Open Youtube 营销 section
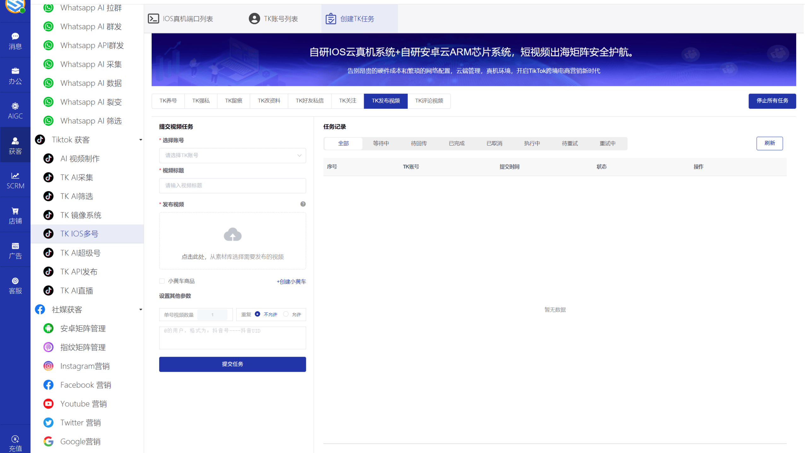Screen dimensions: 805x453 point(83,404)
